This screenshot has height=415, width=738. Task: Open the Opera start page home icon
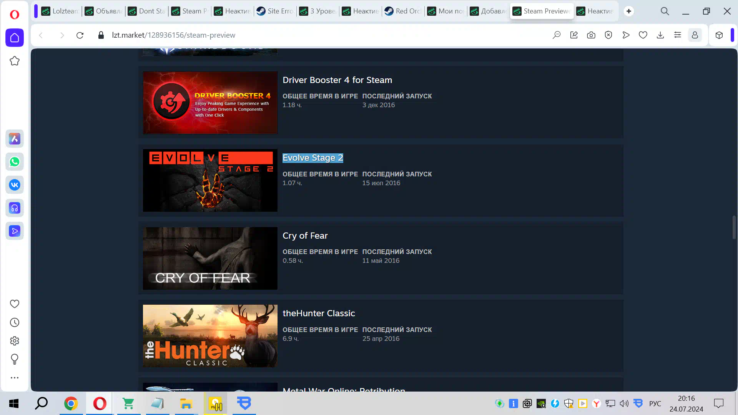click(15, 38)
